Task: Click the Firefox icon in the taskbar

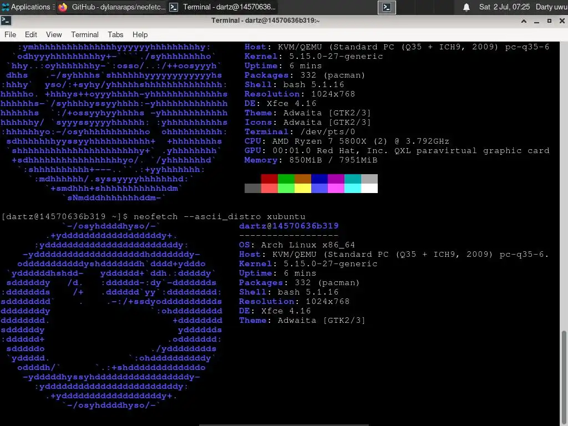Action: point(63,7)
